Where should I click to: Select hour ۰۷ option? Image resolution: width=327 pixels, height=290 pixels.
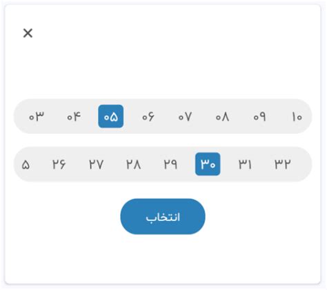pyautogui.click(x=185, y=116)
